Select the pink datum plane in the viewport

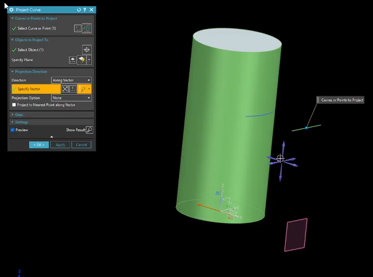point(296,235)
